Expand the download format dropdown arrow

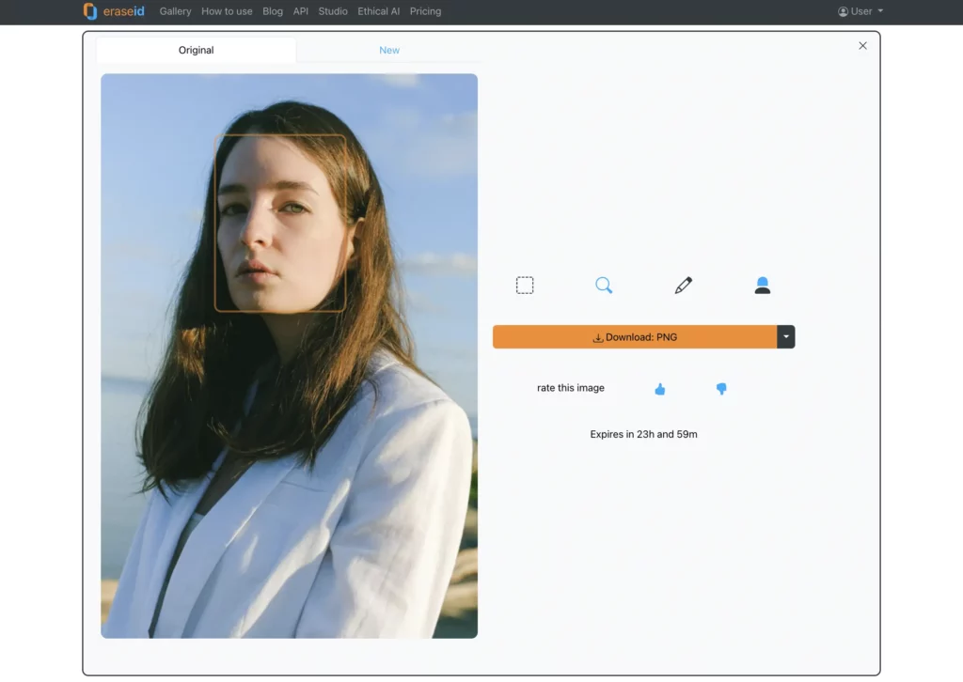click(786, 336)
